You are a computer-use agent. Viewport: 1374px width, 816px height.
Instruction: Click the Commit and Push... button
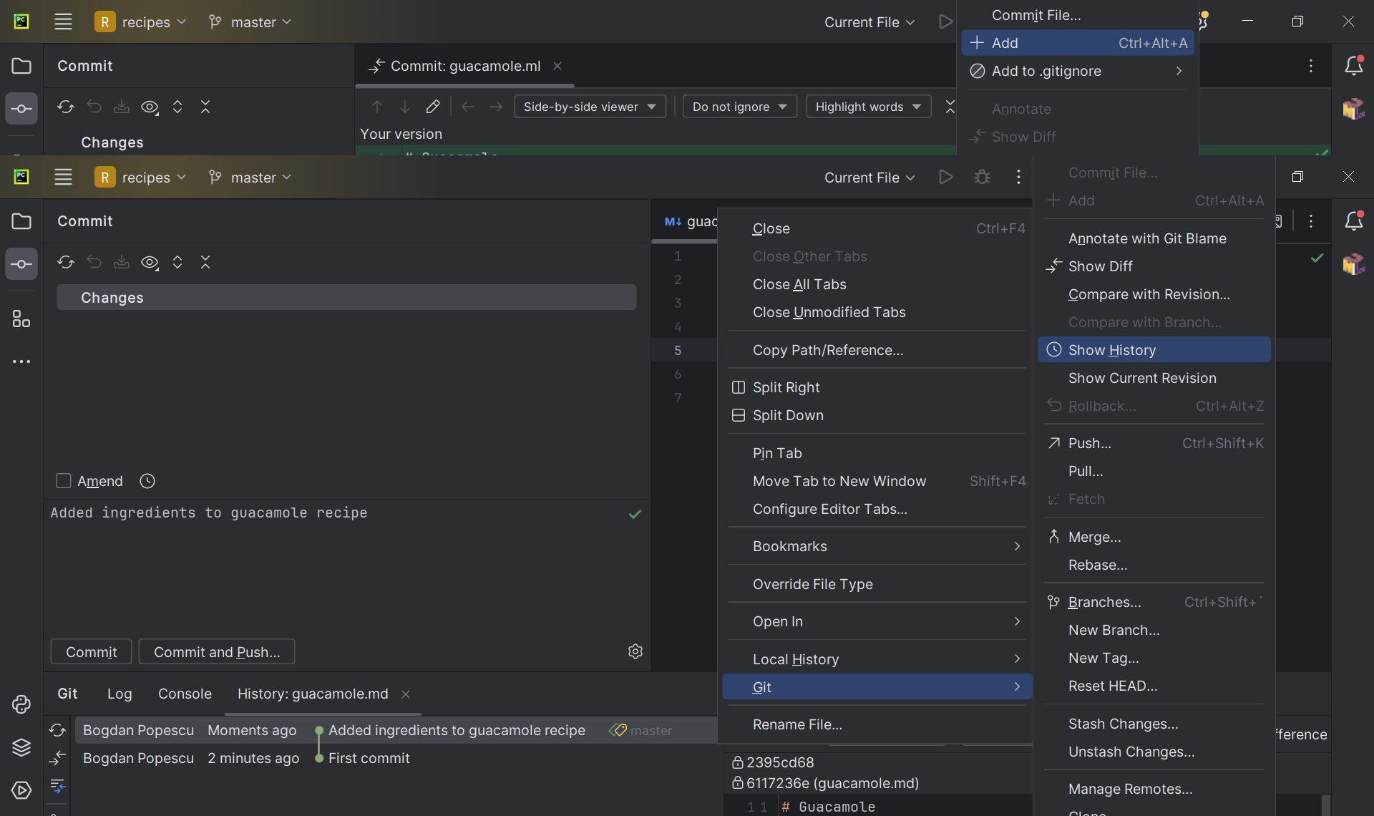coord(217,652)
